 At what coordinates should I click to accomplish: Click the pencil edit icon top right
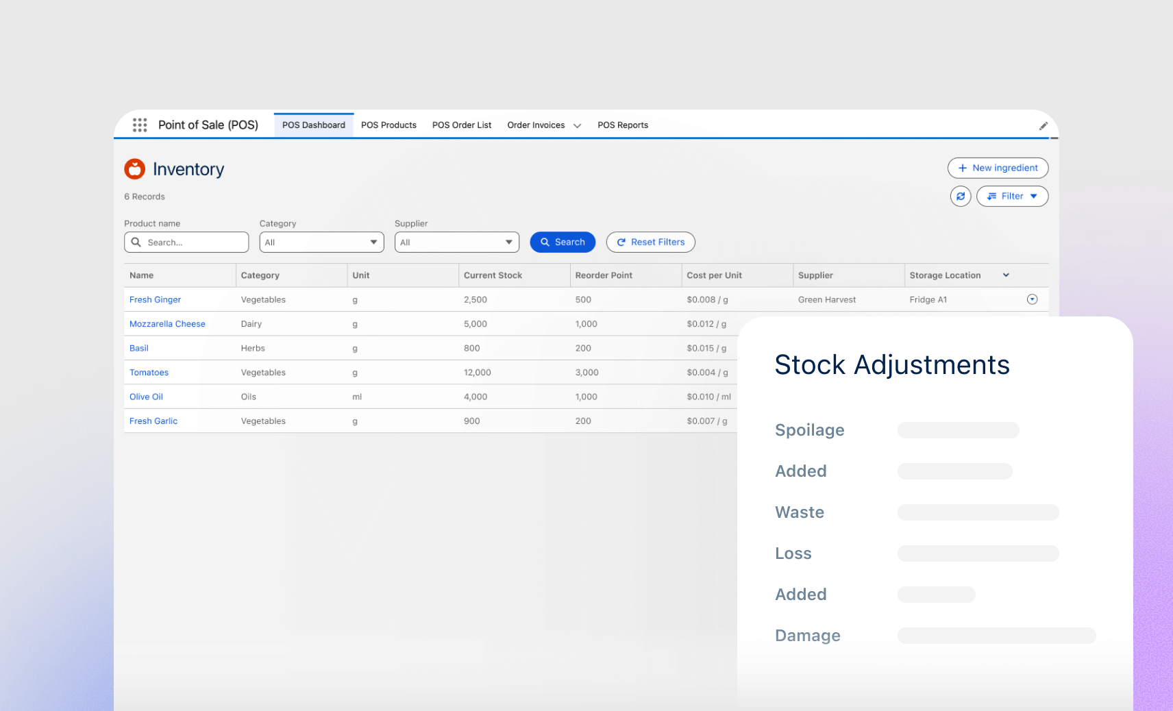pos(1044,125)
